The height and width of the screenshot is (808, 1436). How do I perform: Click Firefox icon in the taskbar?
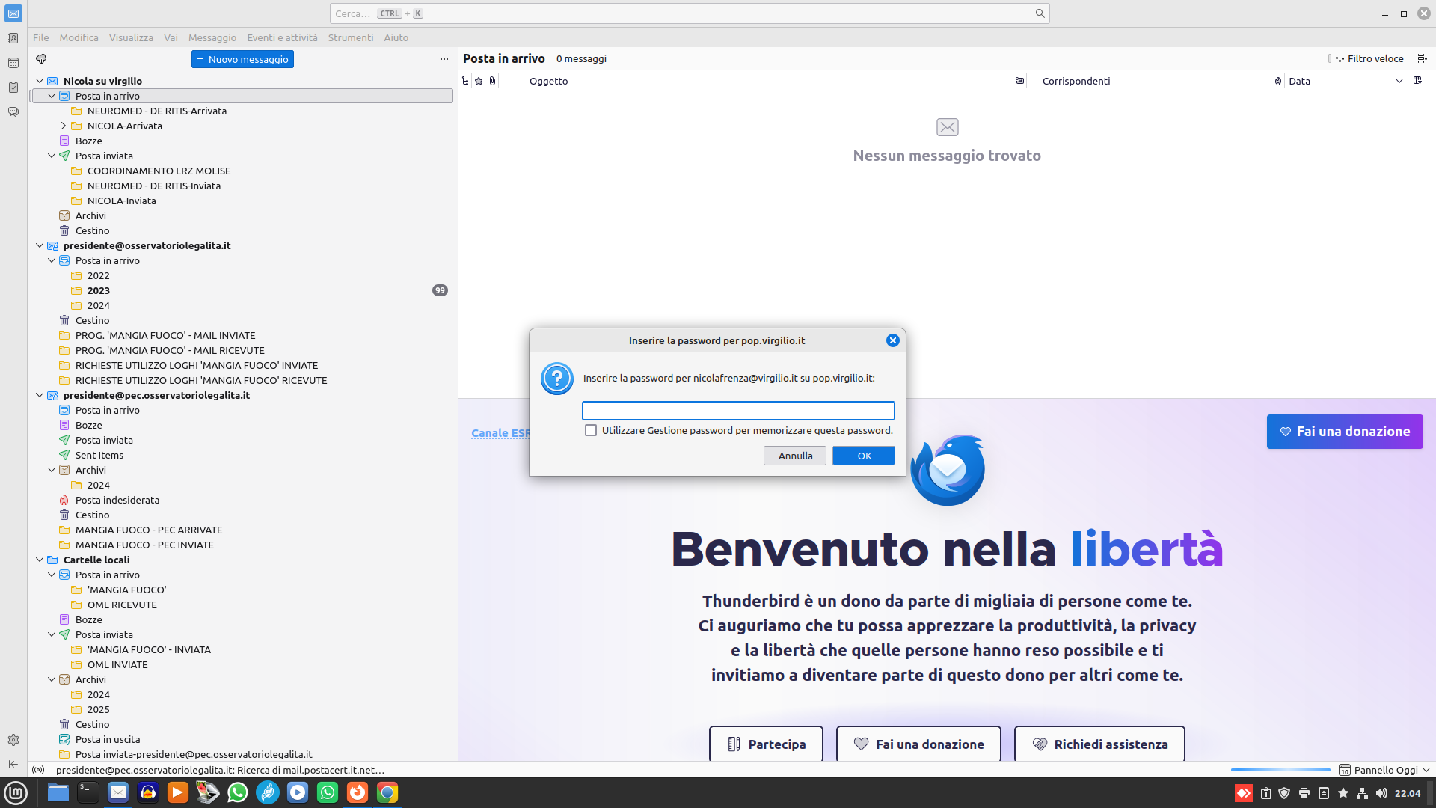tap(358, 792)
